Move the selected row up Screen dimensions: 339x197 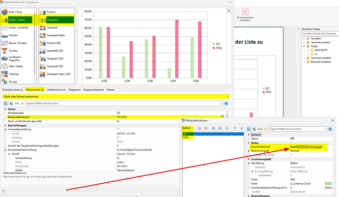coord(235,128)
